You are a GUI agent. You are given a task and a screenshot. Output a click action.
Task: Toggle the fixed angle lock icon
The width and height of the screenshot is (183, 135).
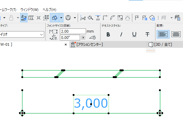coord(93,37)
